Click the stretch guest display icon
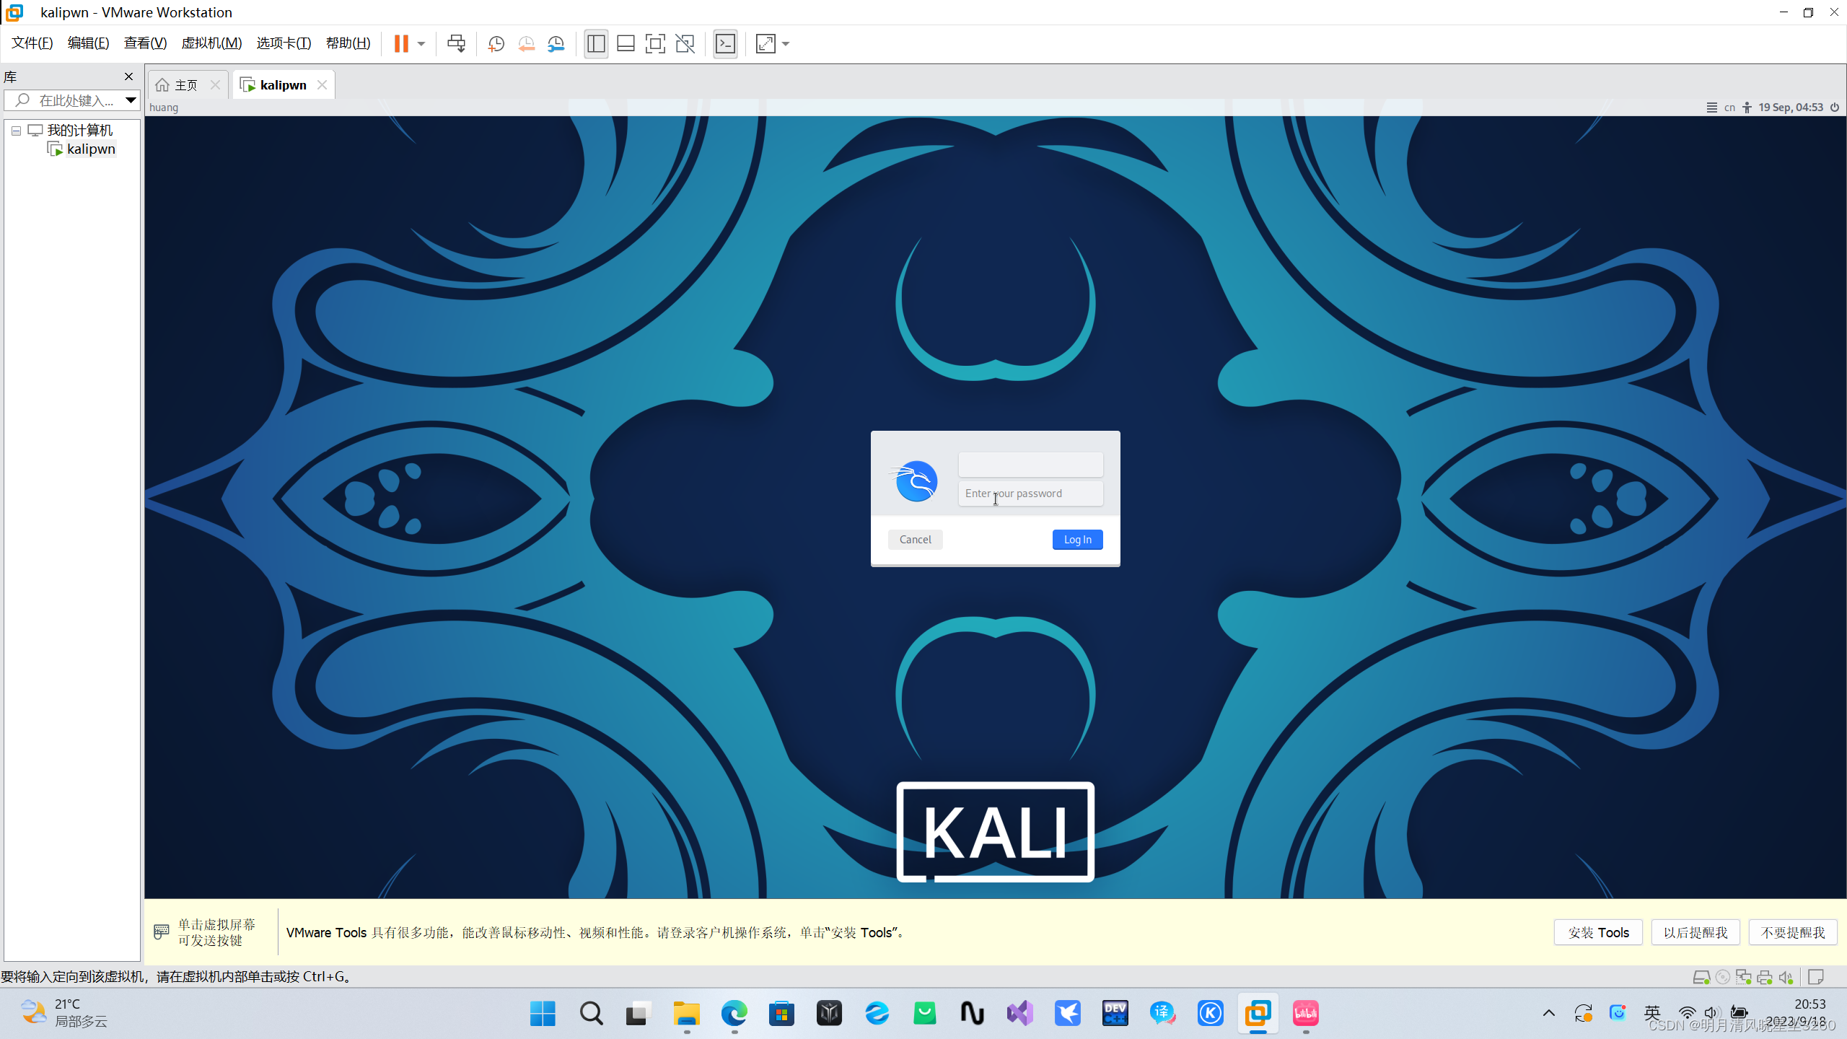The width and height of the screenshot is (1847, 1039). pos(765,44)
